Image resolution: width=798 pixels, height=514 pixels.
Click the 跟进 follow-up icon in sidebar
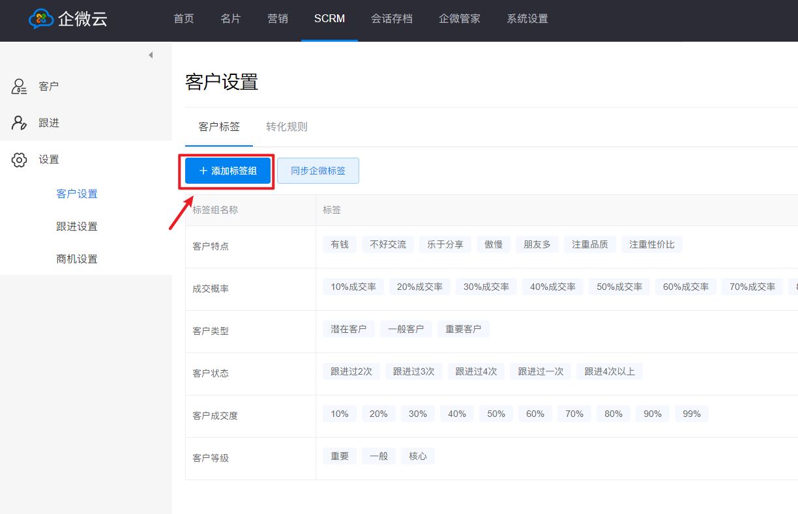tap(19, 123)
